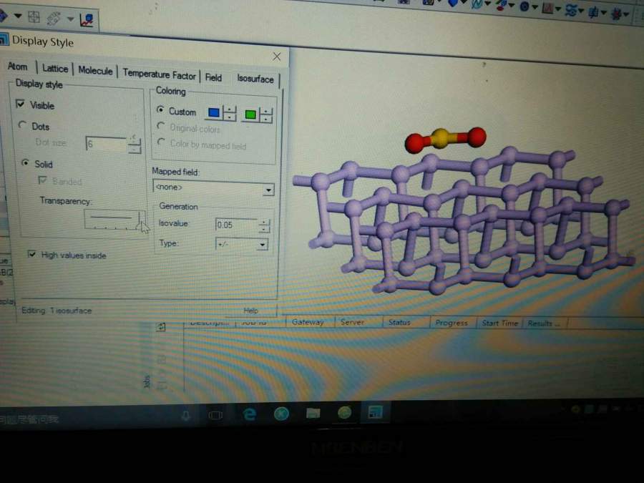
Task: Click the dark blue circle module icon
Action: tap(524, 6)
